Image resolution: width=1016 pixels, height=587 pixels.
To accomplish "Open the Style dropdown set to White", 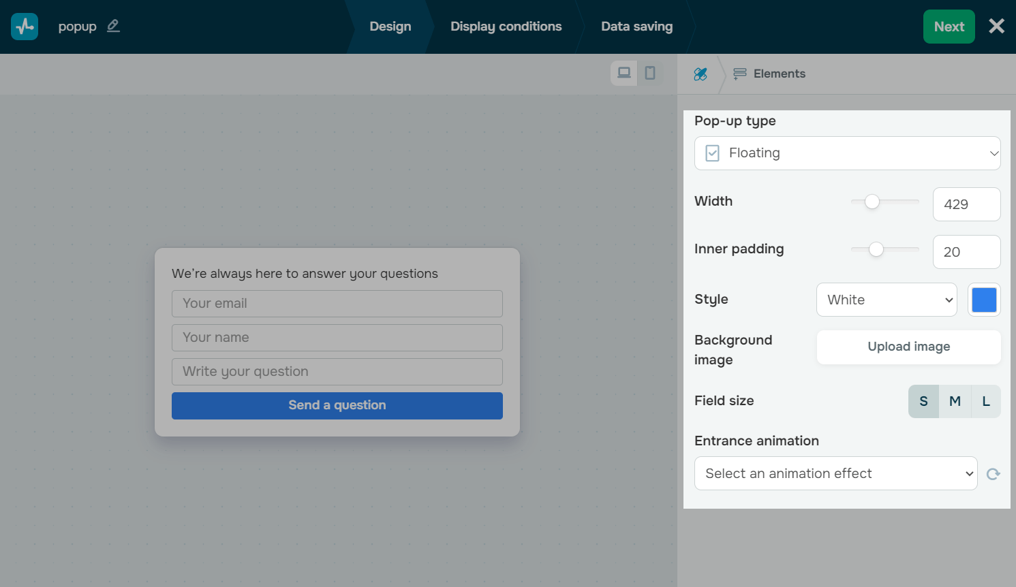I will click(x=887, y=300).
